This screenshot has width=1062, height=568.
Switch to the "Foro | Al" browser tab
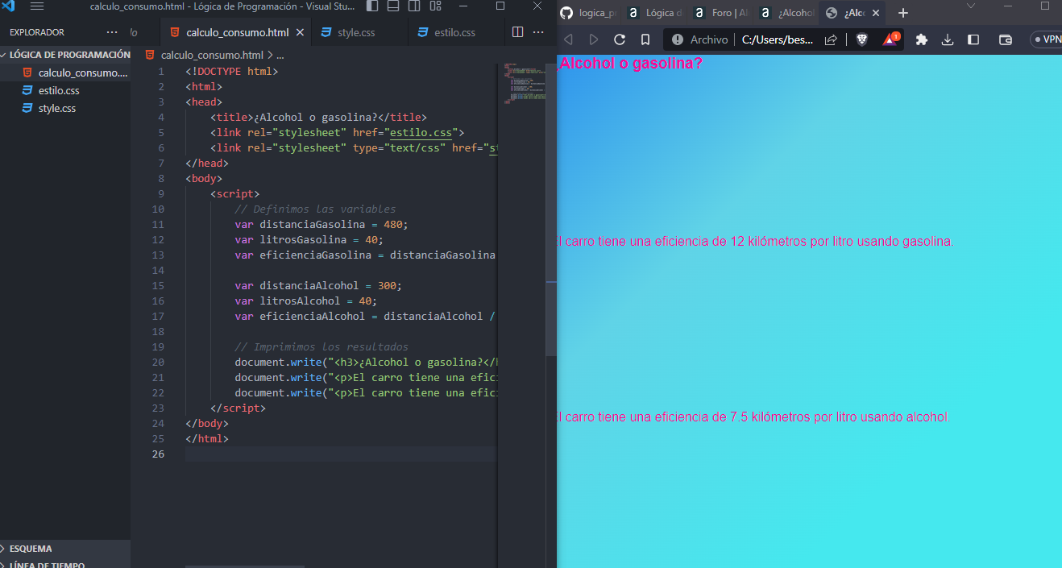(x=723, y=13)
